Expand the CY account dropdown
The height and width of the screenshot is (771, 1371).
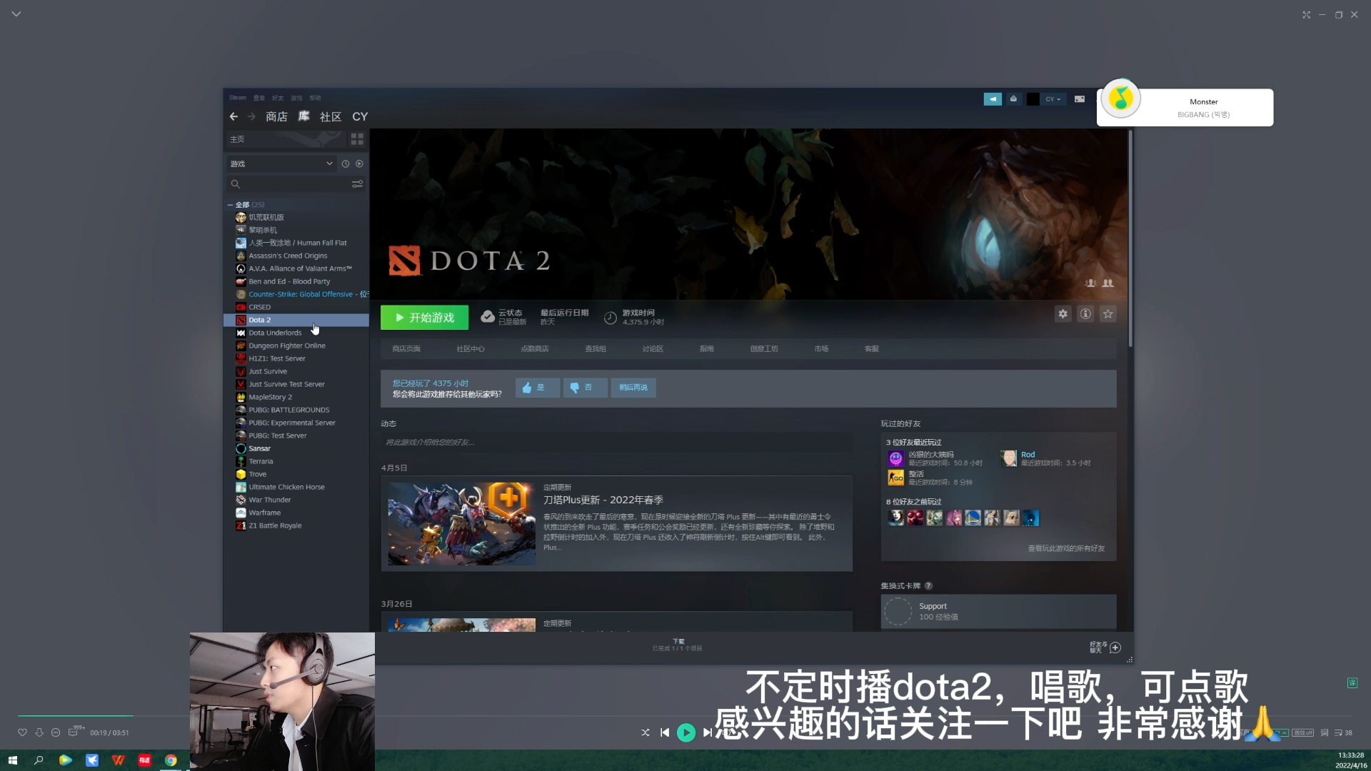point(1053,99)
